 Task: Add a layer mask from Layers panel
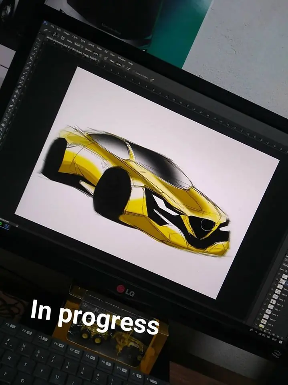[265, 331]
